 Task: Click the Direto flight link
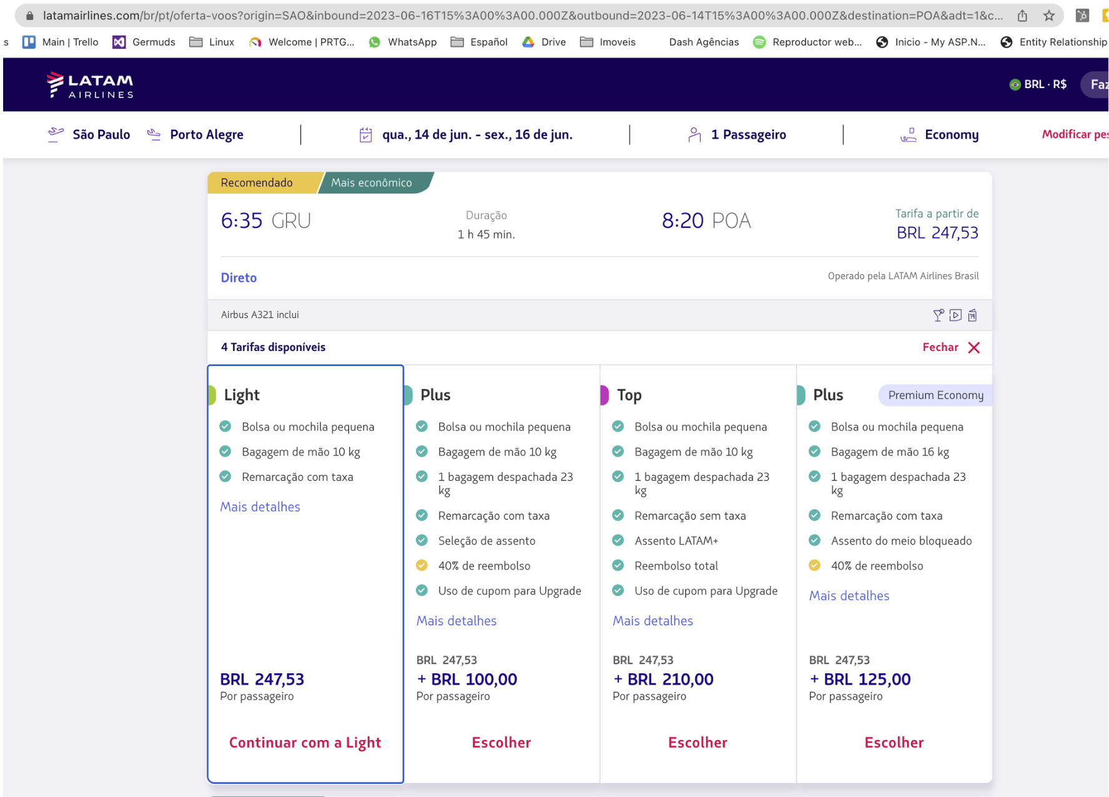tap(239, 278)
